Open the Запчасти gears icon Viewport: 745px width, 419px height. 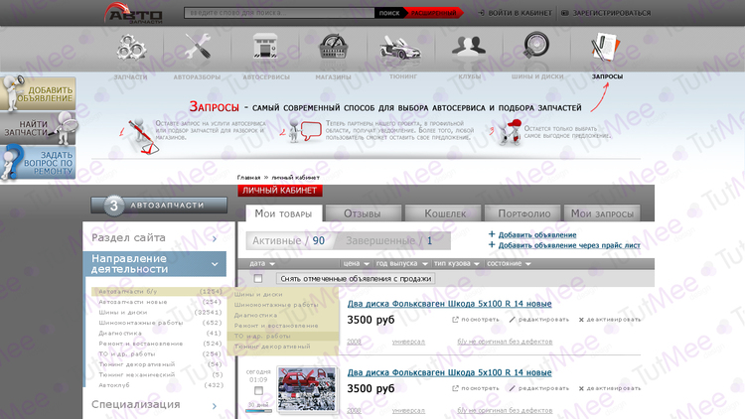pyautogui.click(x=131, y=47)
